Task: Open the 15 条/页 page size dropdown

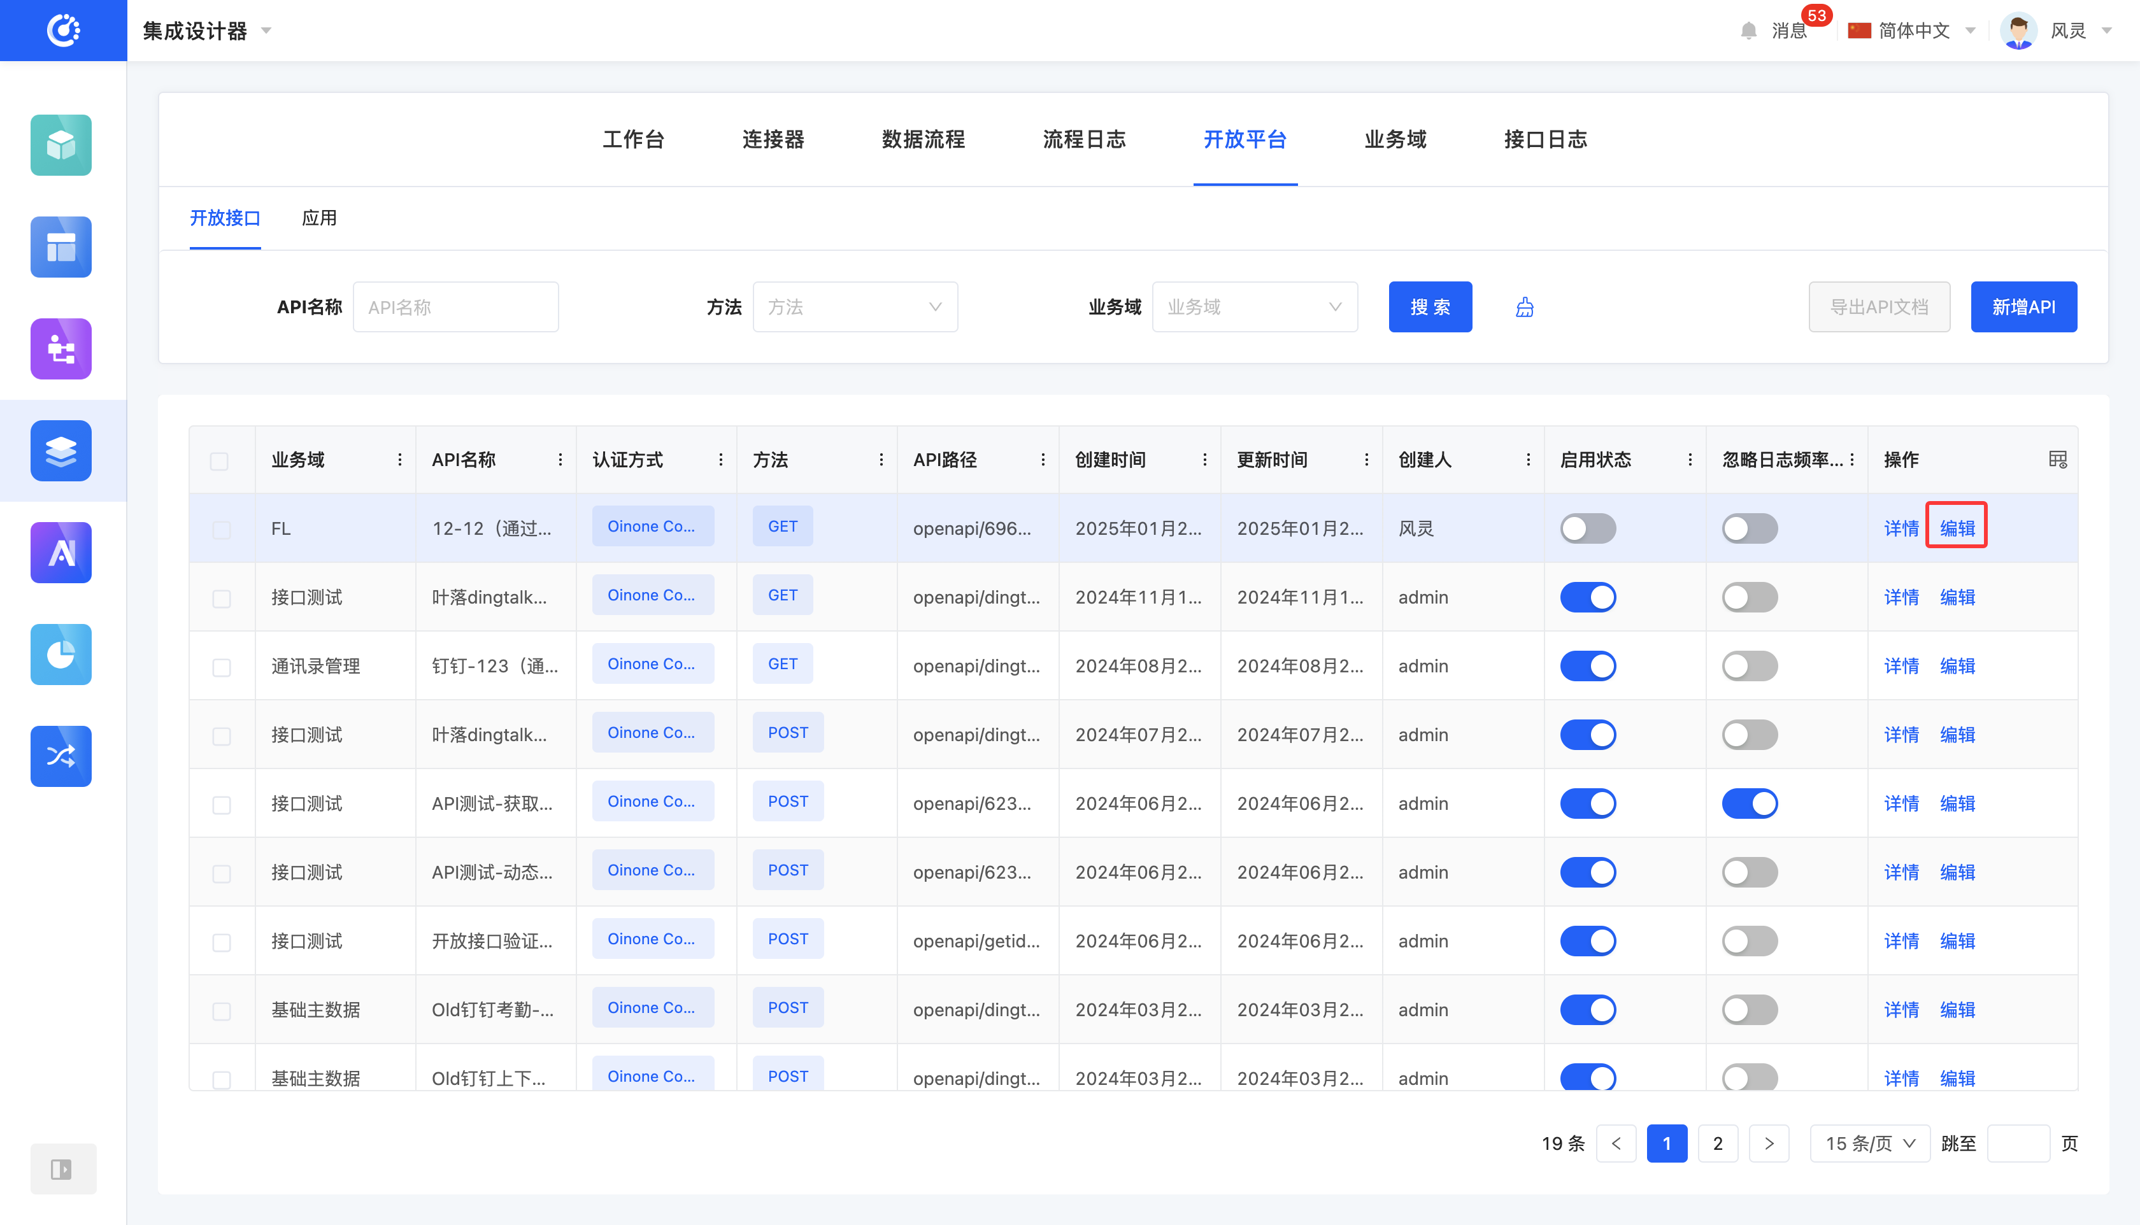Action: (1869, 1144)
